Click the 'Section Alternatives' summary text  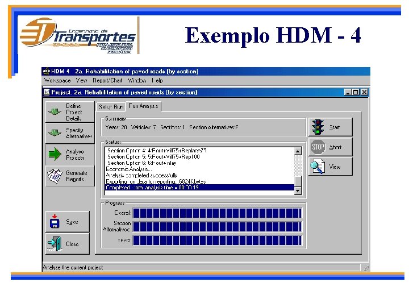point(214,127)
